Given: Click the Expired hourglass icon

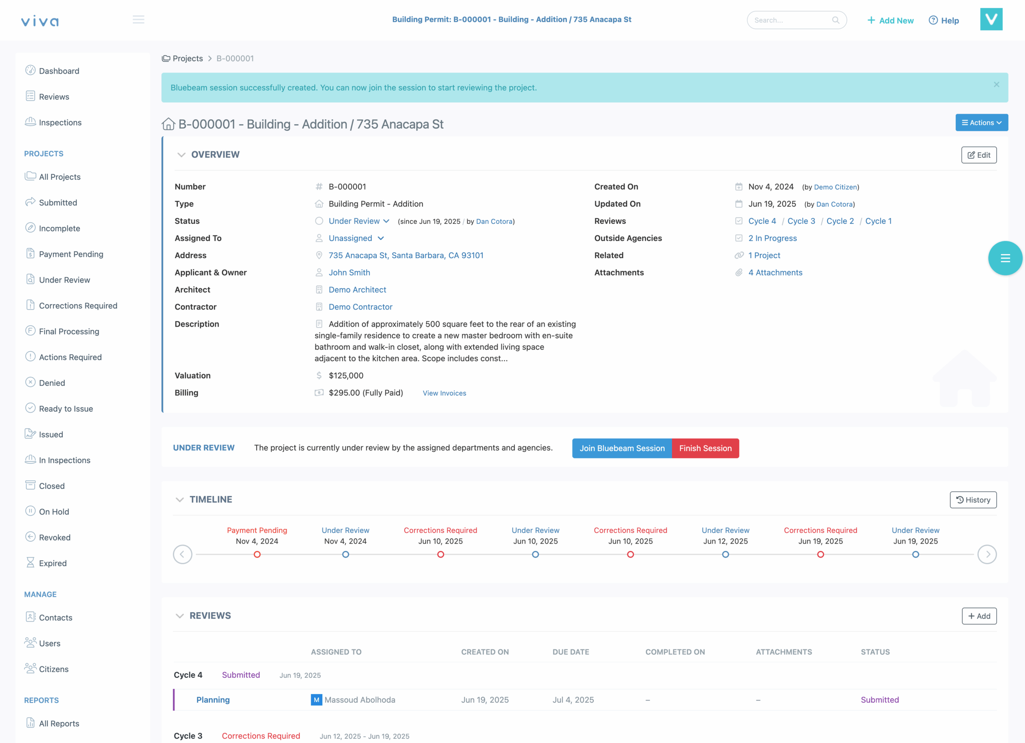Looking at the screenshot, I should [30, 563].
